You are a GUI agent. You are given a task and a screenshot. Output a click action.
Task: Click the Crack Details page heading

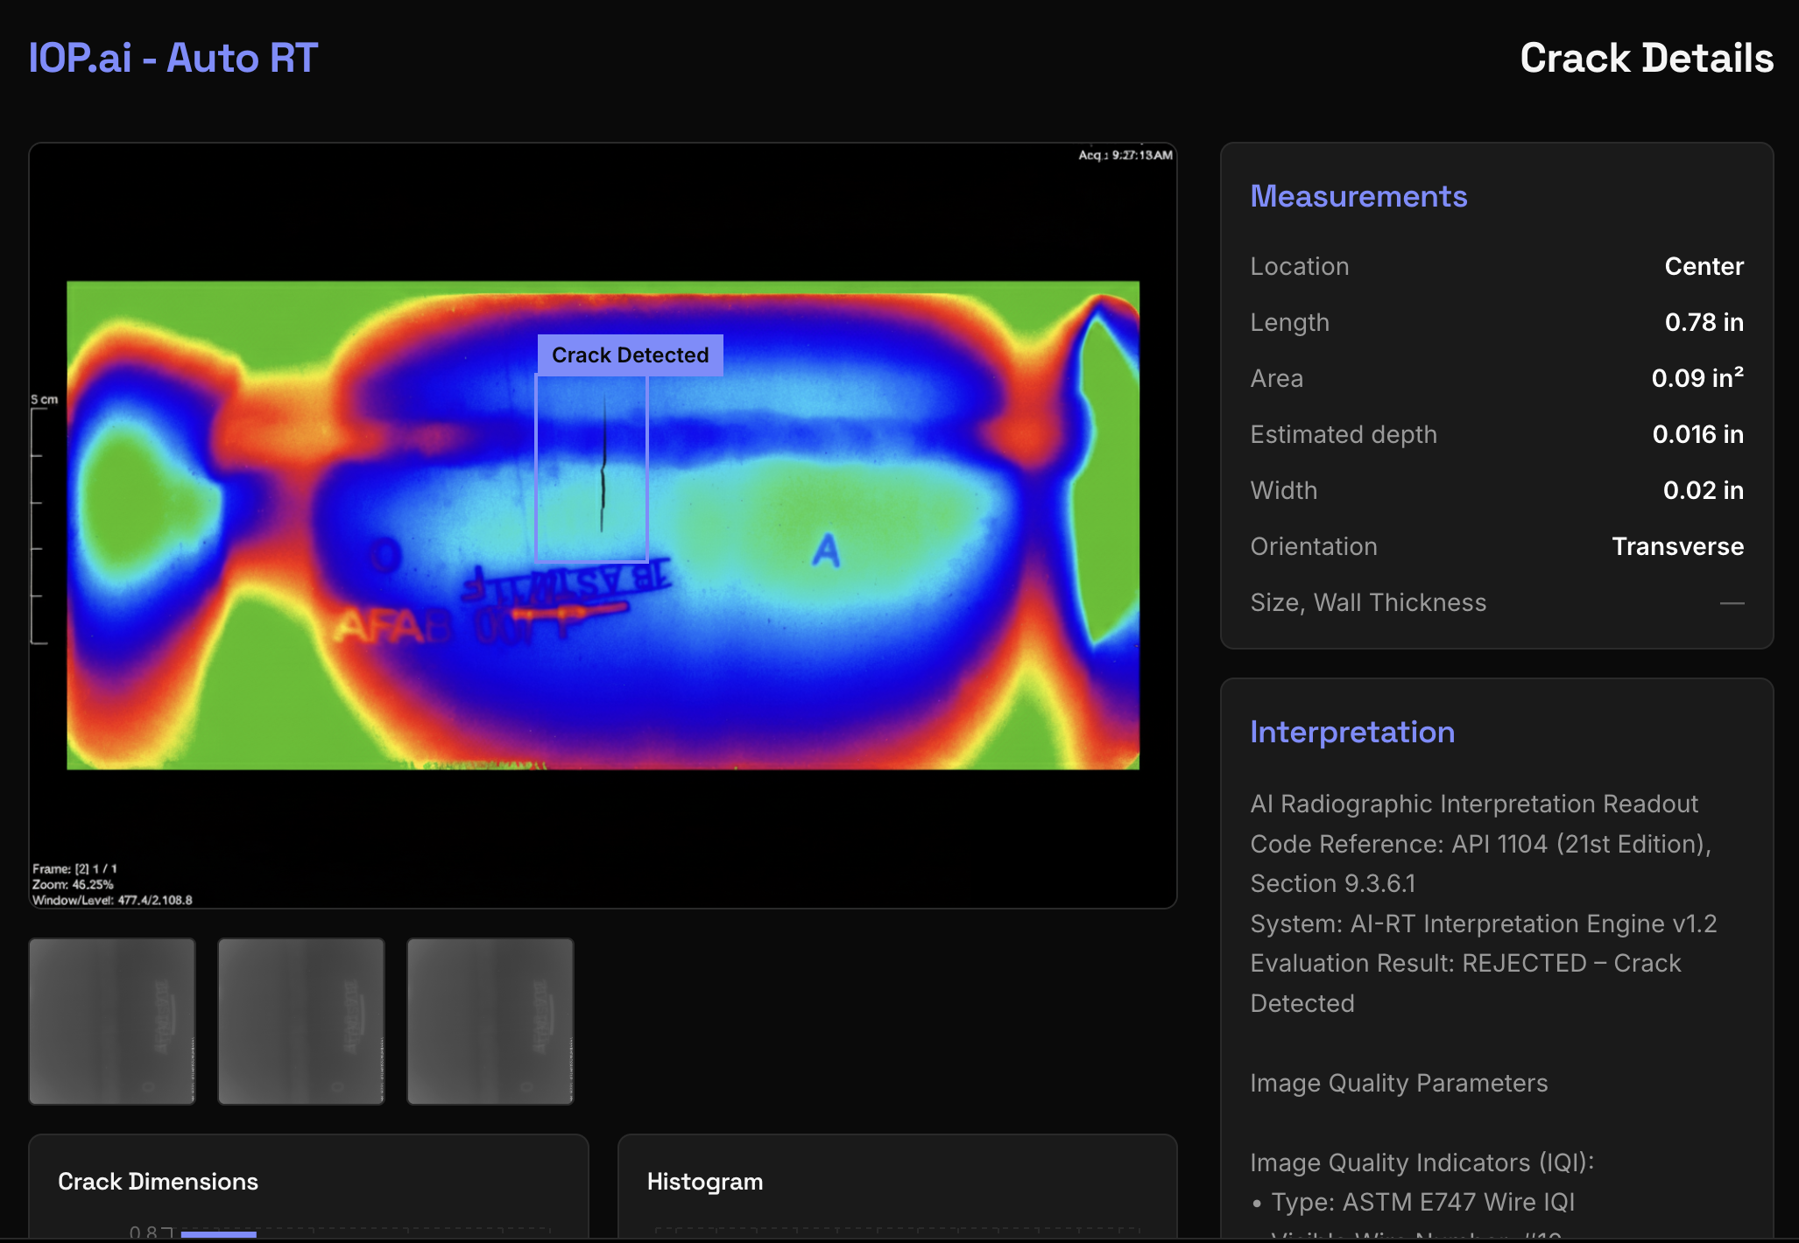pyautogui.click(x=1646, y=58)
